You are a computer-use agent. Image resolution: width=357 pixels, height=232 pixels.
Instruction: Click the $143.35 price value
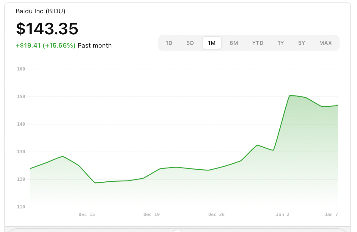[x=47, y=29]
